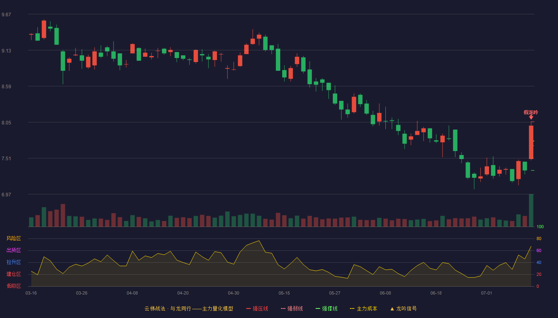The height and width of the screenshot is (318, 558).
Task: Toggle the 强压线 legend item
Action: pos(257,308)
